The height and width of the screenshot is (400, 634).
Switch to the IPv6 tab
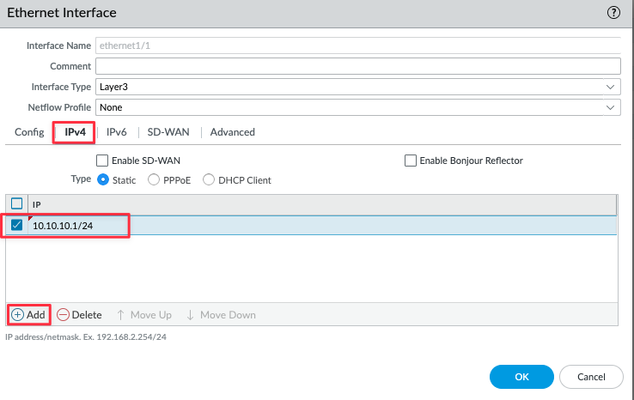[117, 132]
